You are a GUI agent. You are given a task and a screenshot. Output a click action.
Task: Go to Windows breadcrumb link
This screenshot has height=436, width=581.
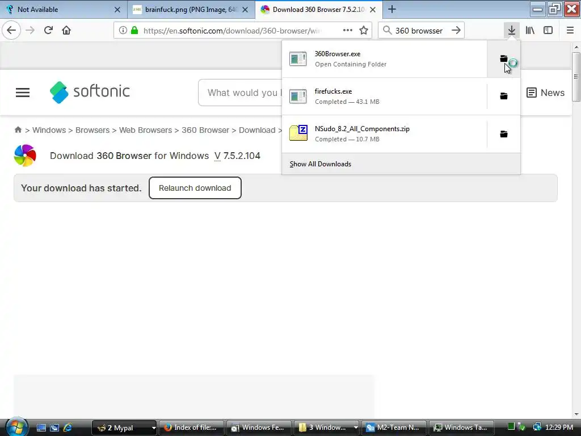pos(49,130)
